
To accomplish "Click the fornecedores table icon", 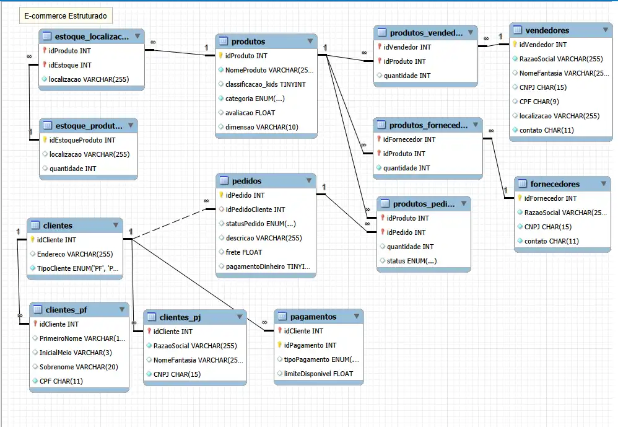I will coord(522,184).
